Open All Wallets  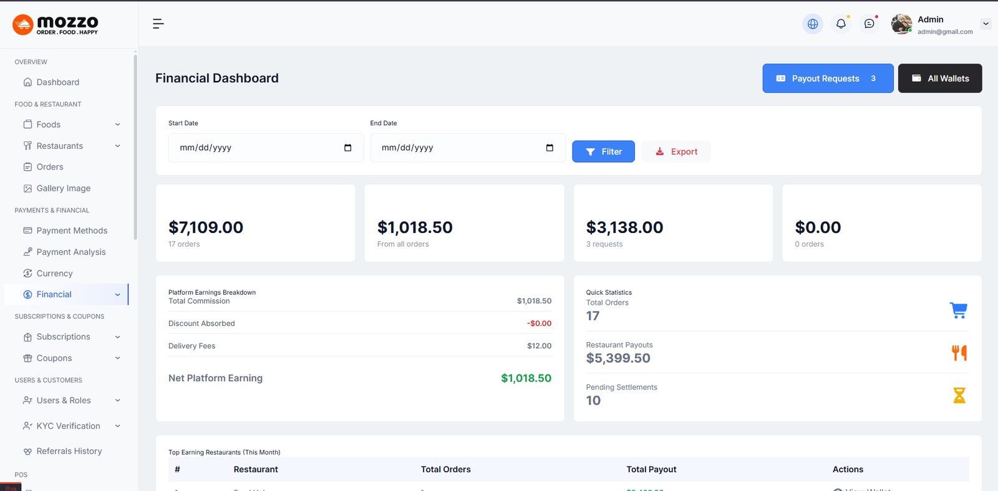coord(939,79)
